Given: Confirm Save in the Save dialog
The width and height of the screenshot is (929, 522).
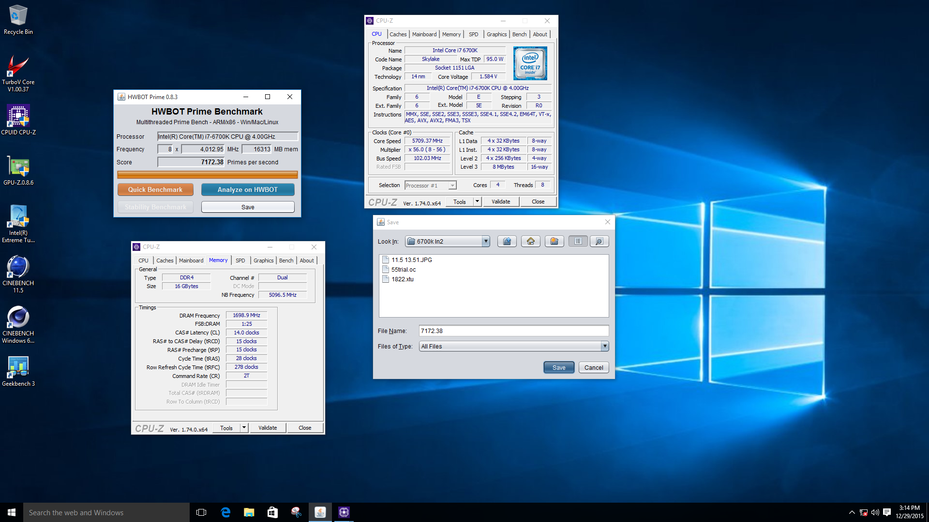Looking at the screenshot, I should coord(559,367).
